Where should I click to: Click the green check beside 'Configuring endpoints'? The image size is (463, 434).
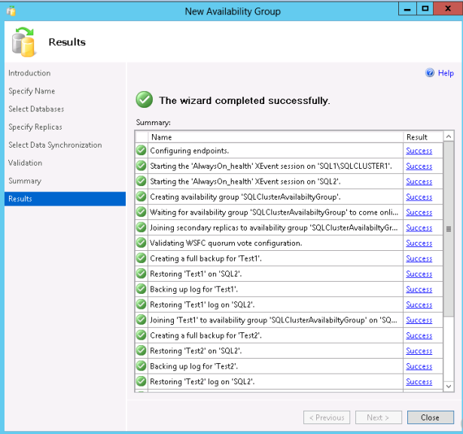141,151
